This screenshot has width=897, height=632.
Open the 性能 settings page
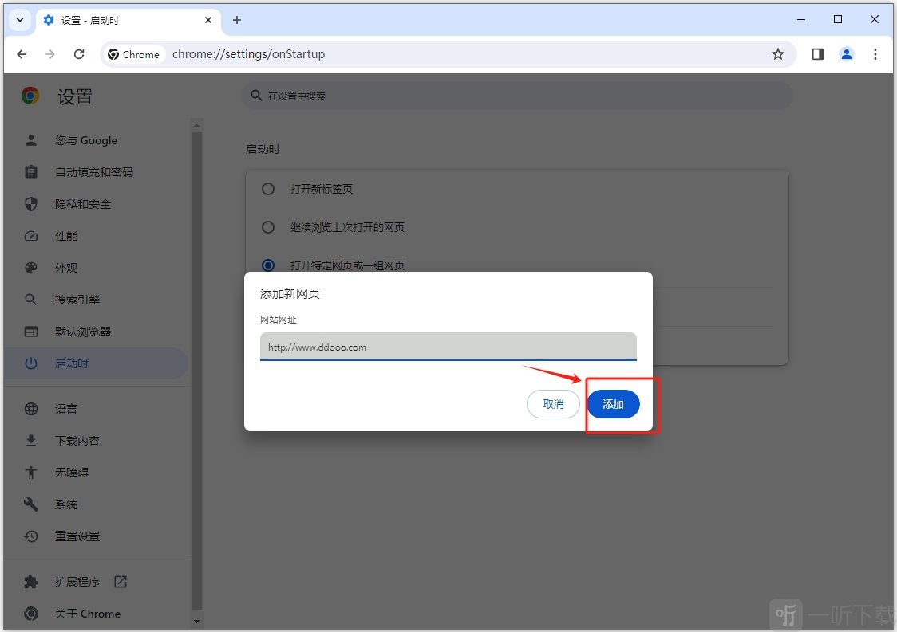pyautogui.click(x=65, y=236)
